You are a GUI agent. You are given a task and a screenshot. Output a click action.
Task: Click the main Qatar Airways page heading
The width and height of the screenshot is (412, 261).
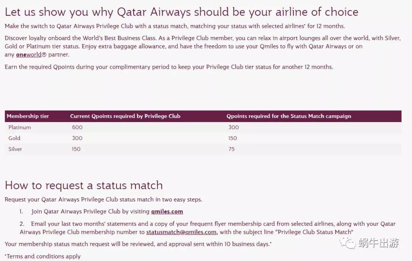point(182,12)
